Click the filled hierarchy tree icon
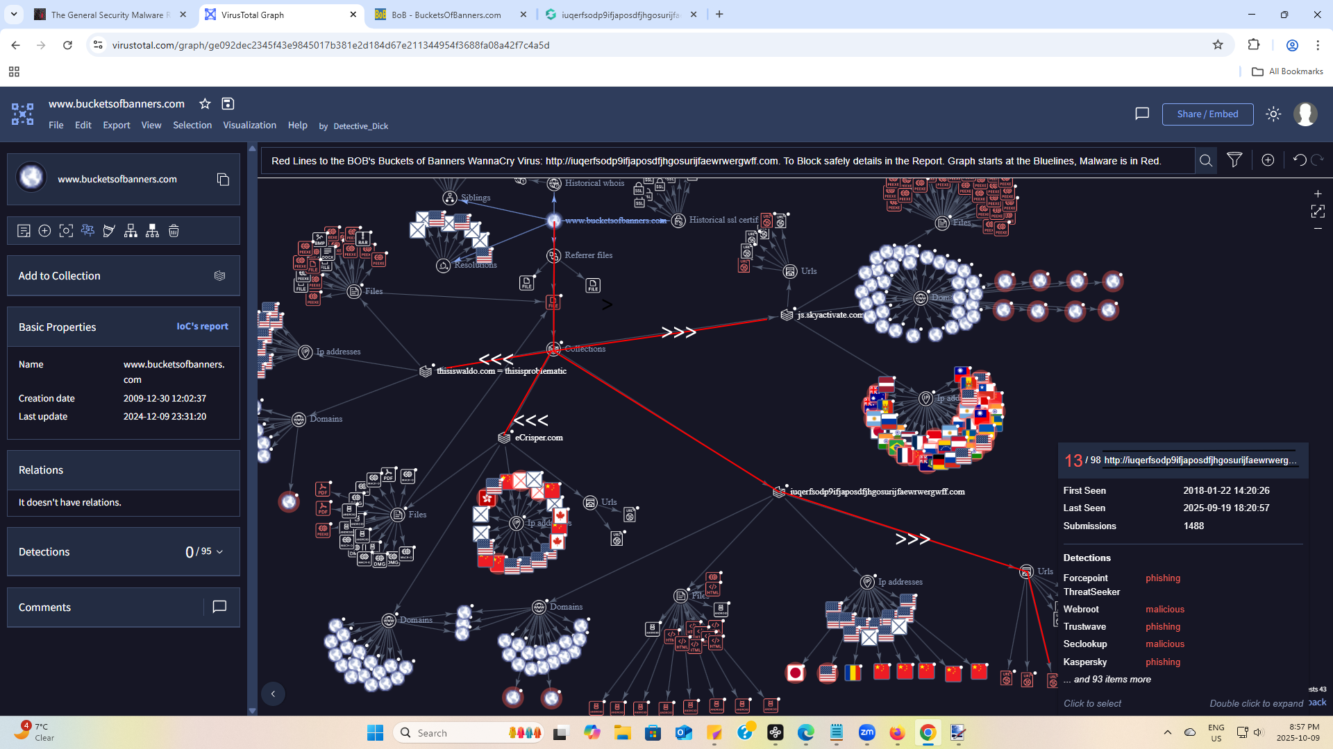 coord(152,231)
